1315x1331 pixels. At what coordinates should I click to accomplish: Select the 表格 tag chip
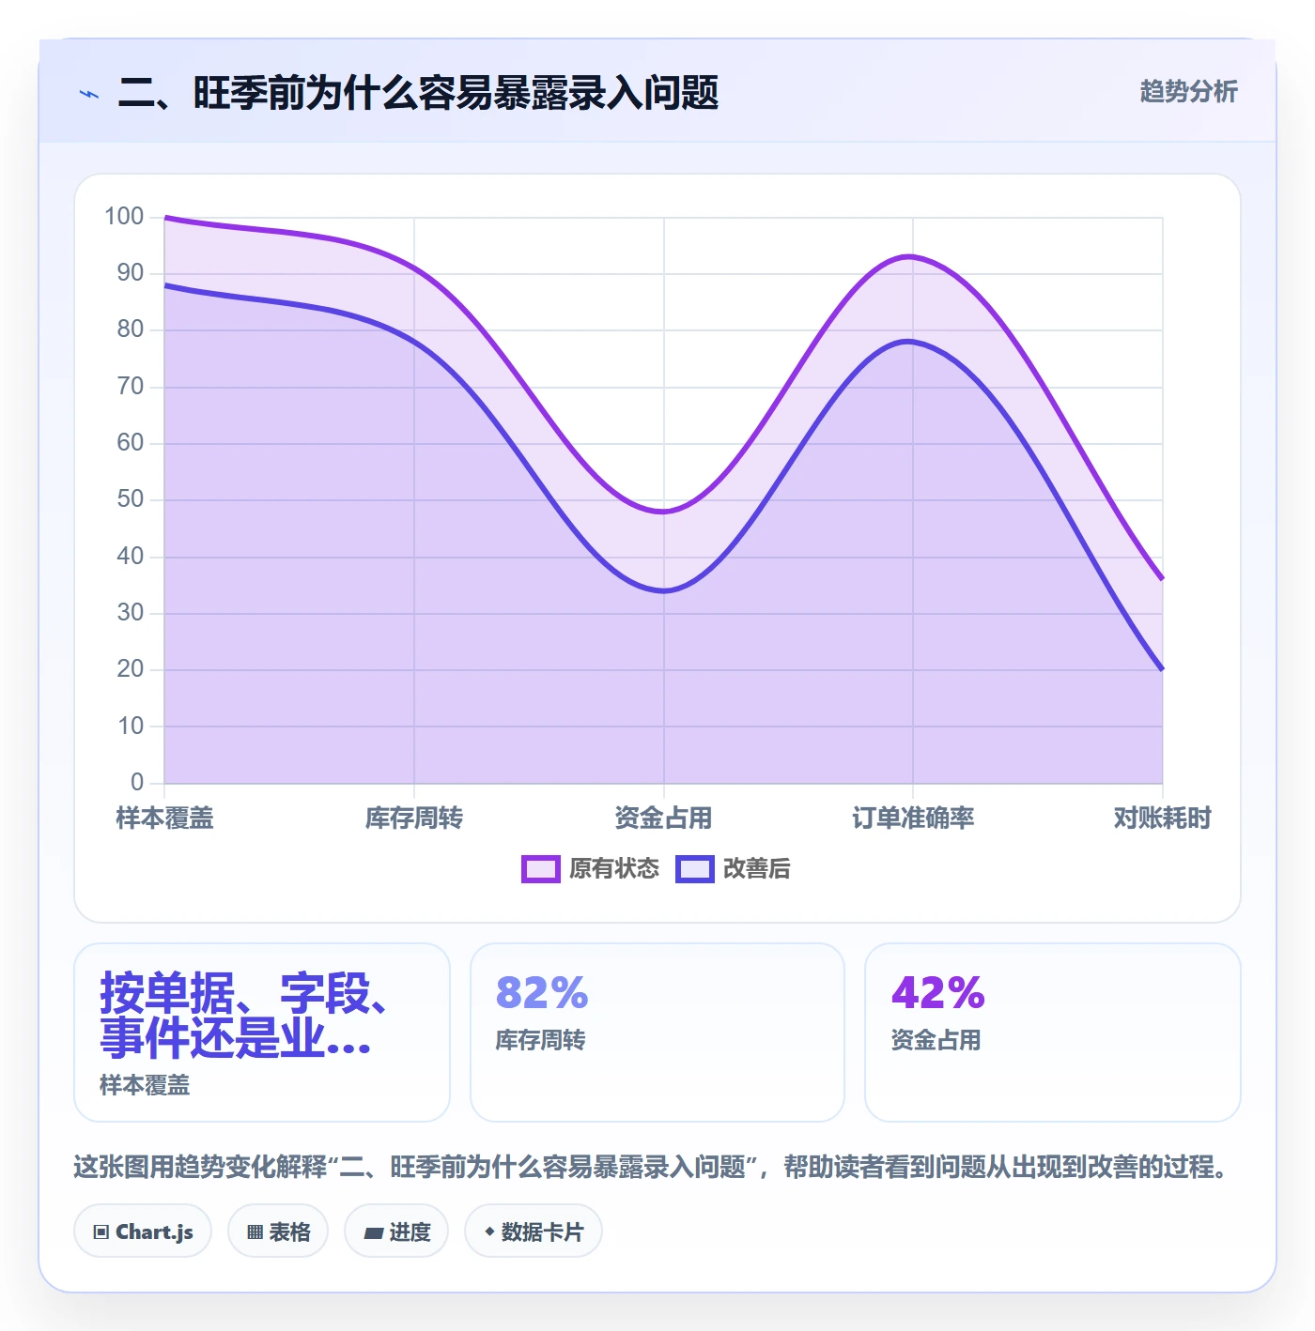coord(278,1232)
